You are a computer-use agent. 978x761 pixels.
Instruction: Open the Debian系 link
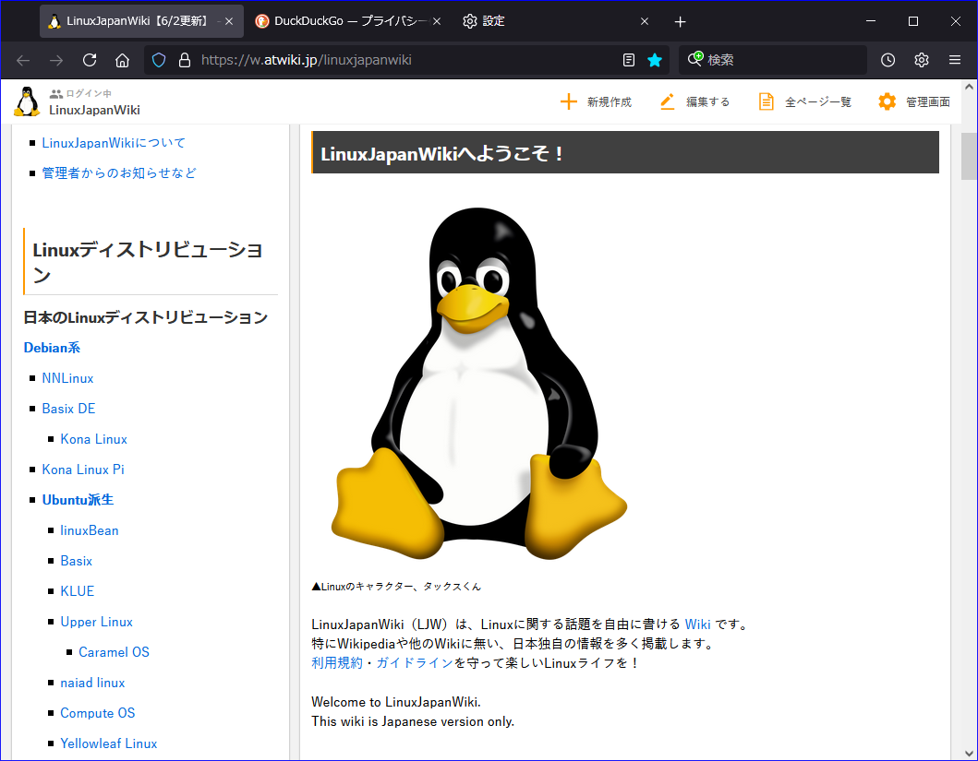coord(52,348)
